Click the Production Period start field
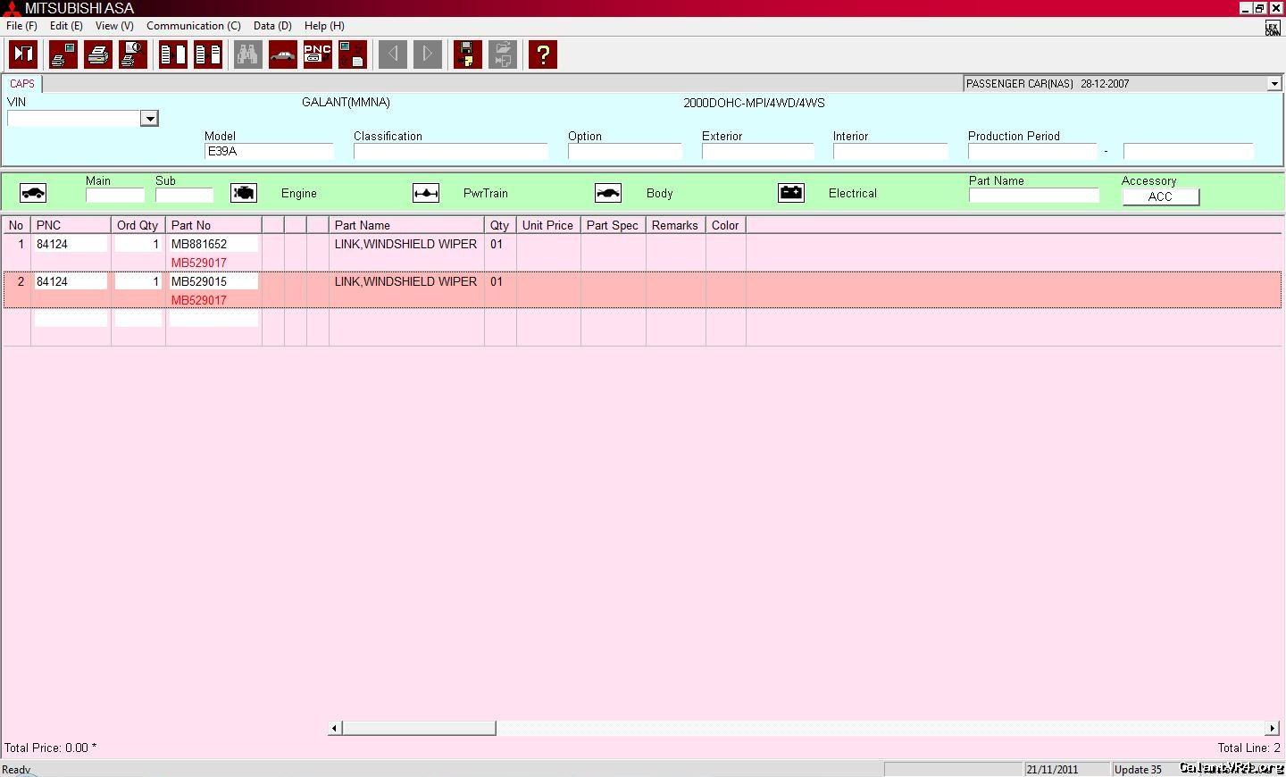 pyautogui.click(x=1032, y=152)
